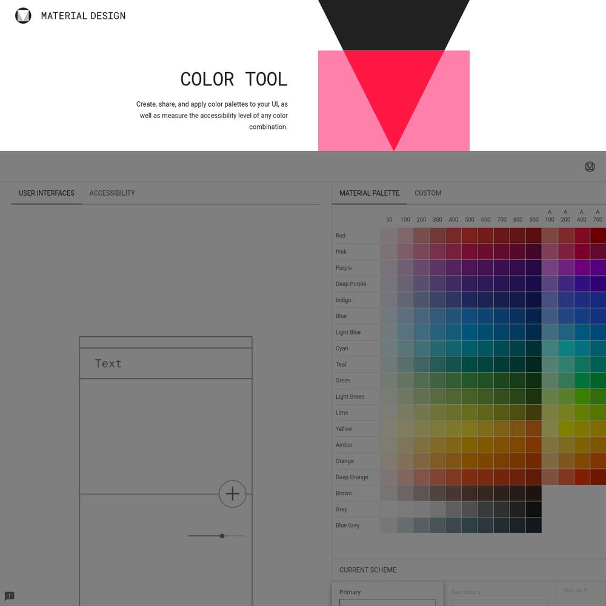The height and width of the screenshot is (606, 606).
Task: Pick the Yellow A200 swatch
Action: tap(565, 428)
